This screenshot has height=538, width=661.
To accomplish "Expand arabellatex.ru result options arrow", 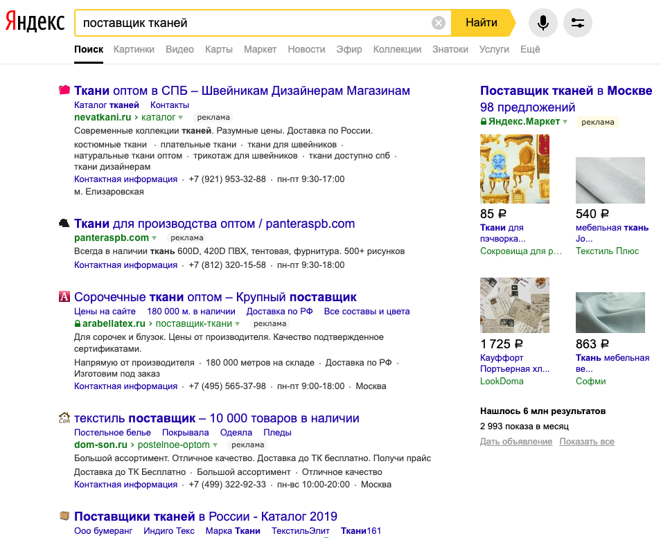I will coord(238,324).
